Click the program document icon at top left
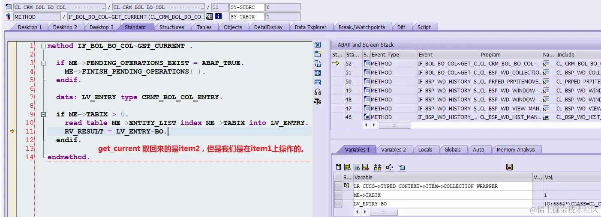 (8, 7)
